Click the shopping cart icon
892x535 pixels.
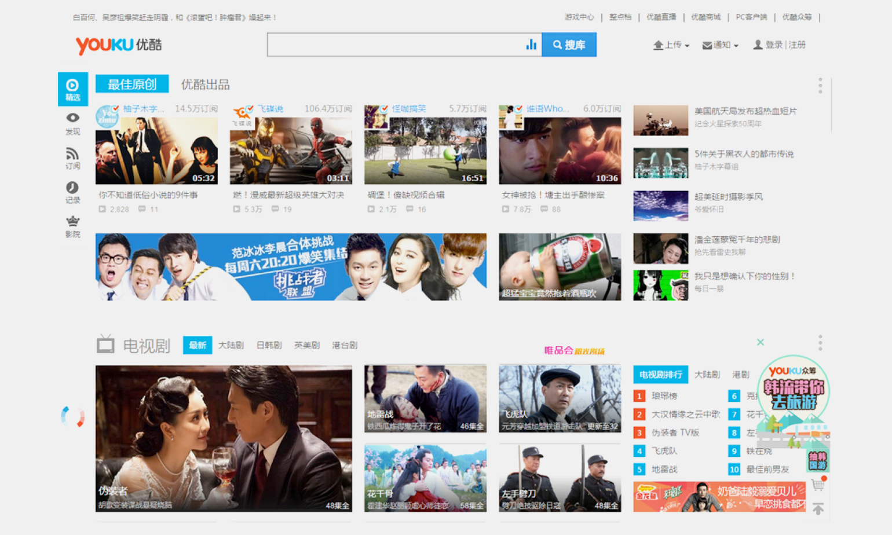[x=818, y=485]
